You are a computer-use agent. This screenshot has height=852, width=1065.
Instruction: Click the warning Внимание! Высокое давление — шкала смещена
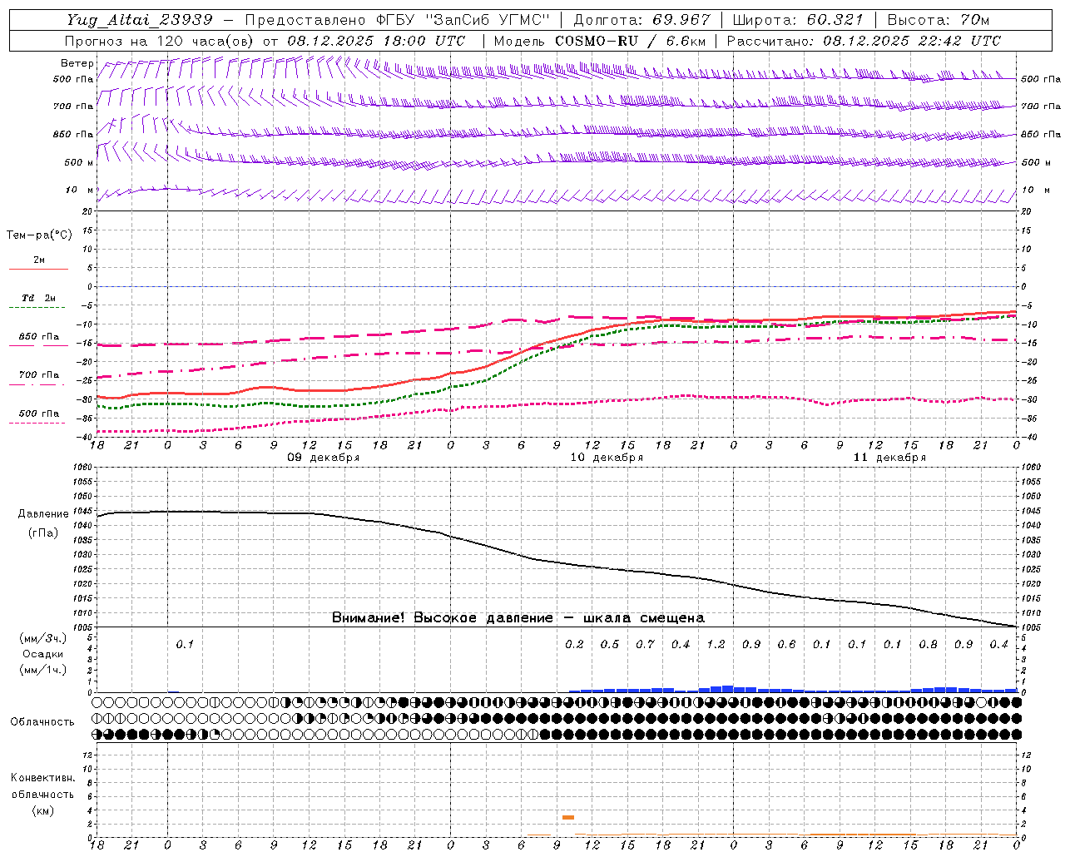(x=518, y=617)
